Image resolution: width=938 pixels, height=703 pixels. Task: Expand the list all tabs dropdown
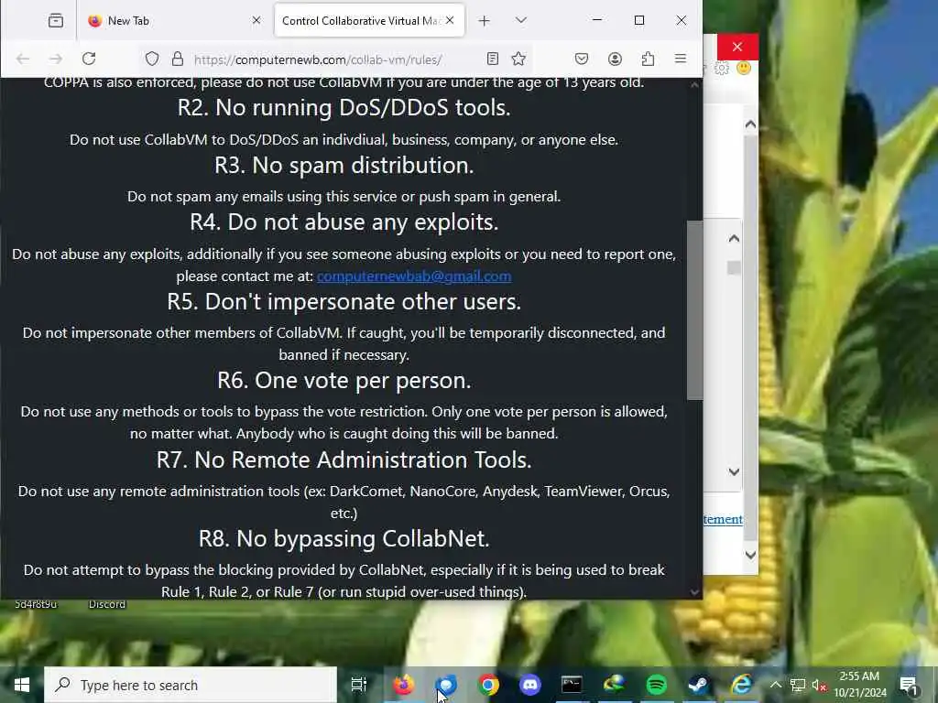(x=521, y=20)
